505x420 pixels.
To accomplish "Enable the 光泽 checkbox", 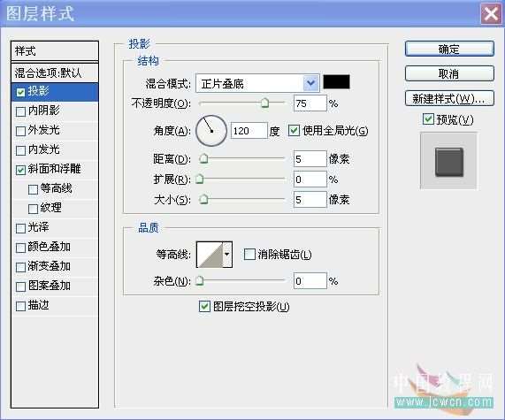I will (20, 228).
